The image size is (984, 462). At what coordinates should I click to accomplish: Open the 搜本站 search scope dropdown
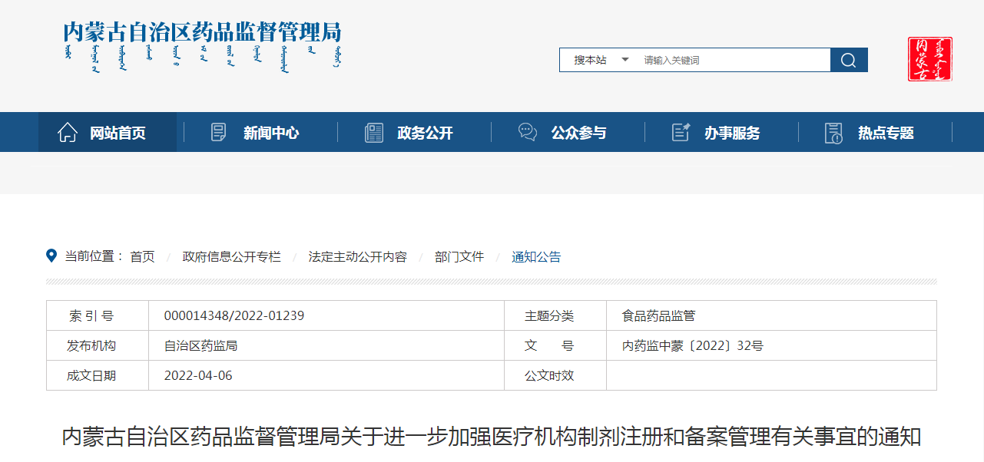pyautogui.click(x=601, y=60)
